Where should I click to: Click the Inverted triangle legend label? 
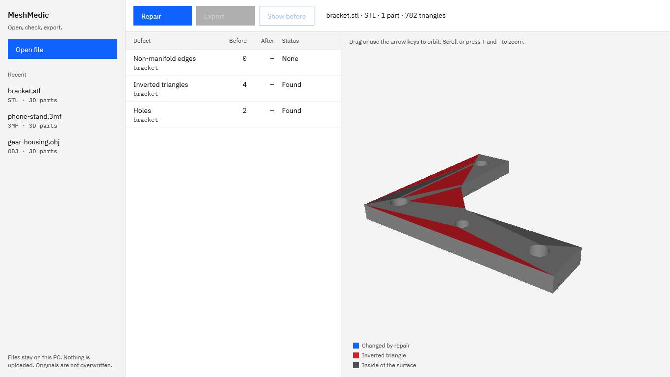[384, 355]
